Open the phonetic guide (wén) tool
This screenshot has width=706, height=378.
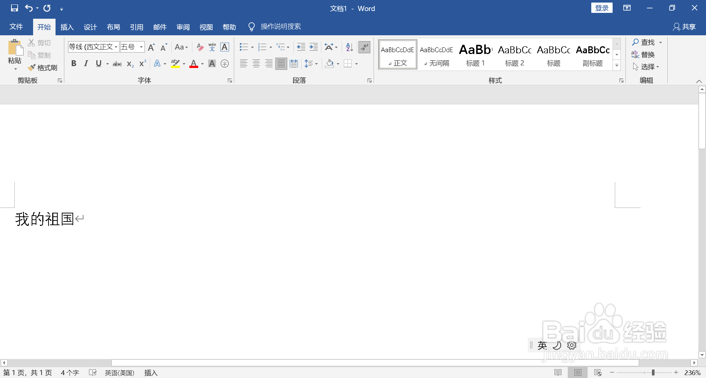(x=212, y=47)
